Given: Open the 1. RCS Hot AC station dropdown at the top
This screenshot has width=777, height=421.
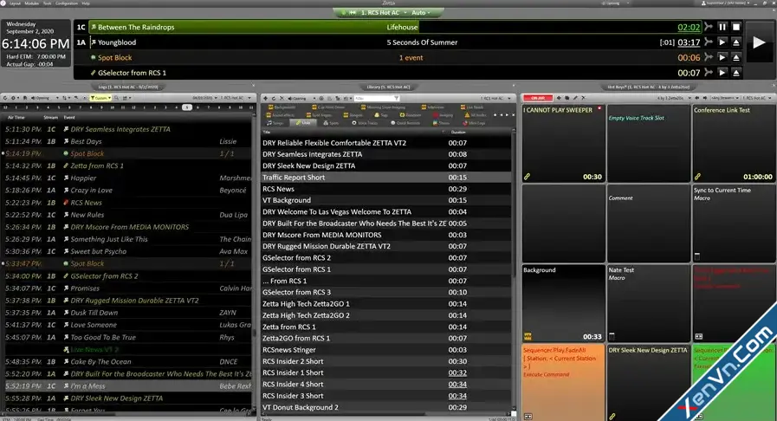Looking at the screenshot, I should pyautogui.click(x=383, y=12).
